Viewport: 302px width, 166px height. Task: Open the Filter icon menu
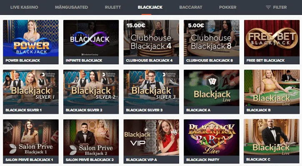[268, 7]
